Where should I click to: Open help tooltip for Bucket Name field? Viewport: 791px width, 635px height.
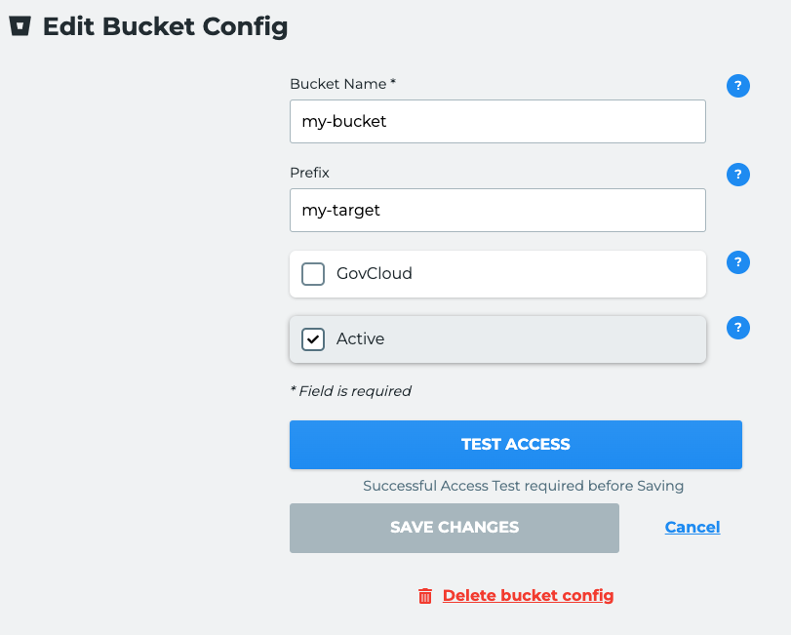(x=738, y=86)
